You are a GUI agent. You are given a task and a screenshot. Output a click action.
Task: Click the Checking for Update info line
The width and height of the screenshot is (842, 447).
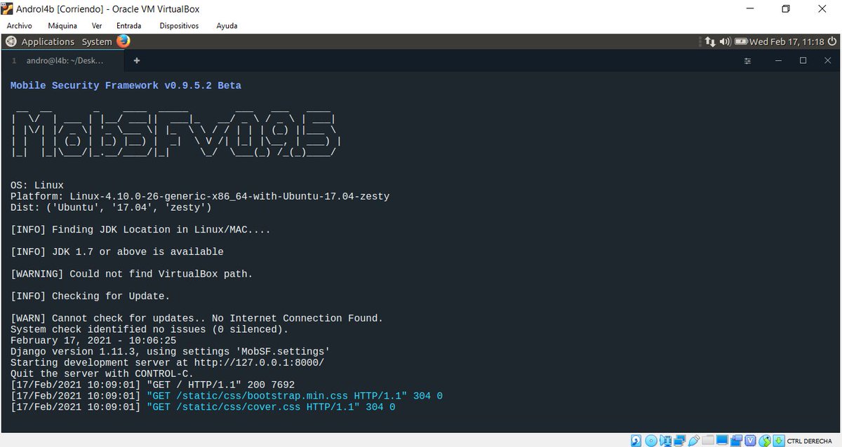click(90, 296)
